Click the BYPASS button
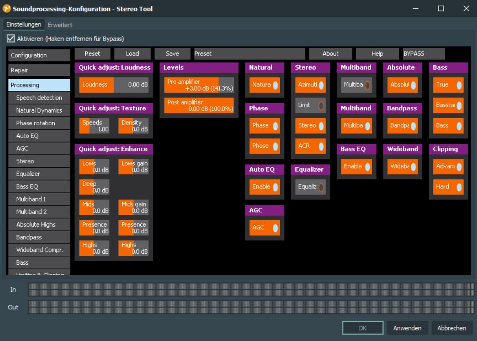Viewport: 477px width, 341px height. 424,54
